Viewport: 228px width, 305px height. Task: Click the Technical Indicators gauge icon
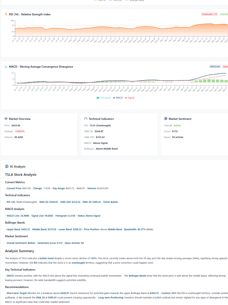pyautogui.click(x=86, y=119)
